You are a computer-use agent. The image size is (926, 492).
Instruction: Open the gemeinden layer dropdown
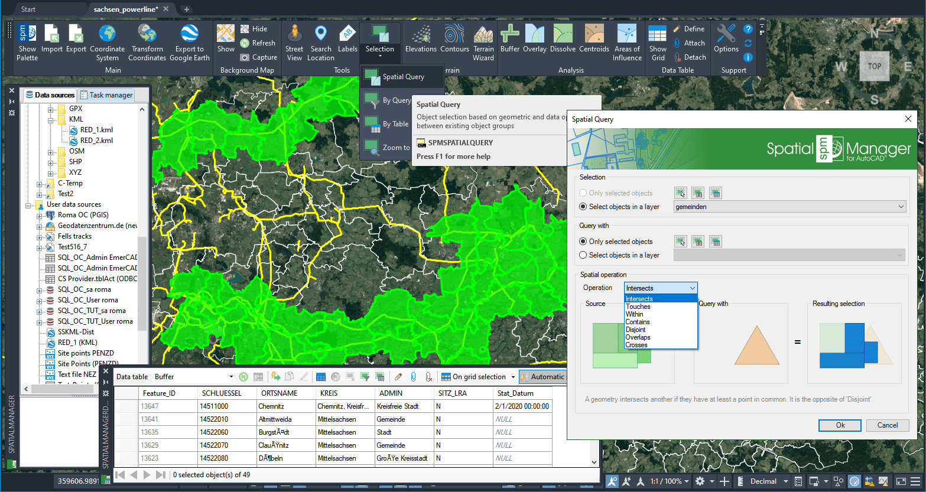pyautogui.click(x=789, y=207)
